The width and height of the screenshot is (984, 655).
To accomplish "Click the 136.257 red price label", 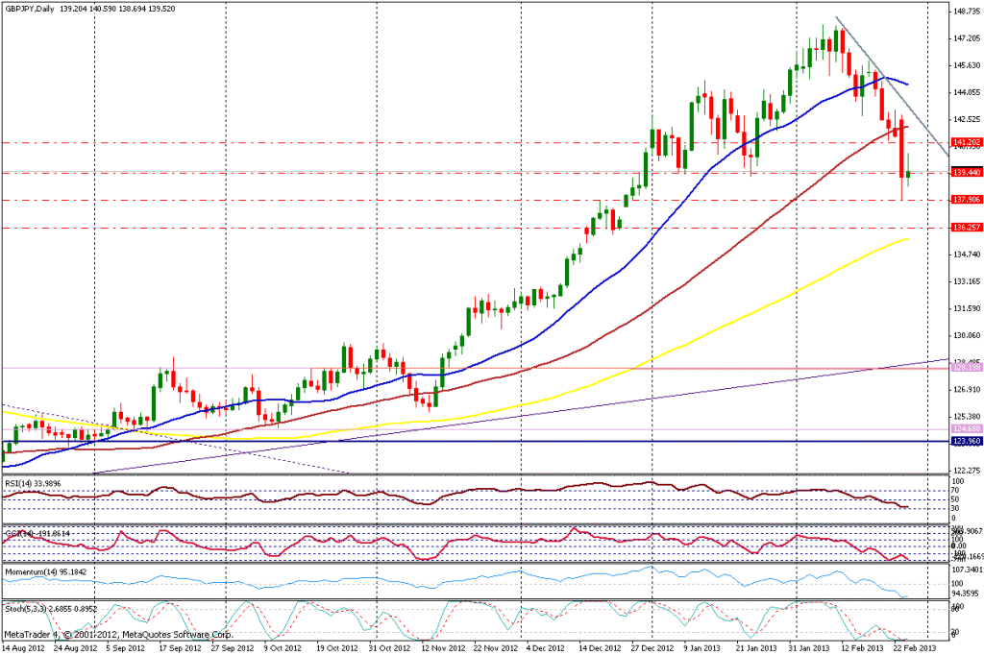I will click(x=965, y=228).
